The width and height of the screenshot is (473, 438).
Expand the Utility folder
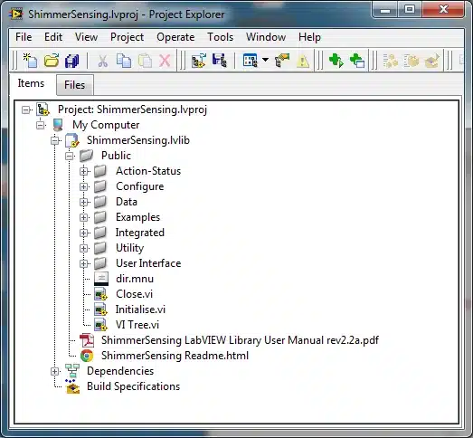[x=83, y=248]
